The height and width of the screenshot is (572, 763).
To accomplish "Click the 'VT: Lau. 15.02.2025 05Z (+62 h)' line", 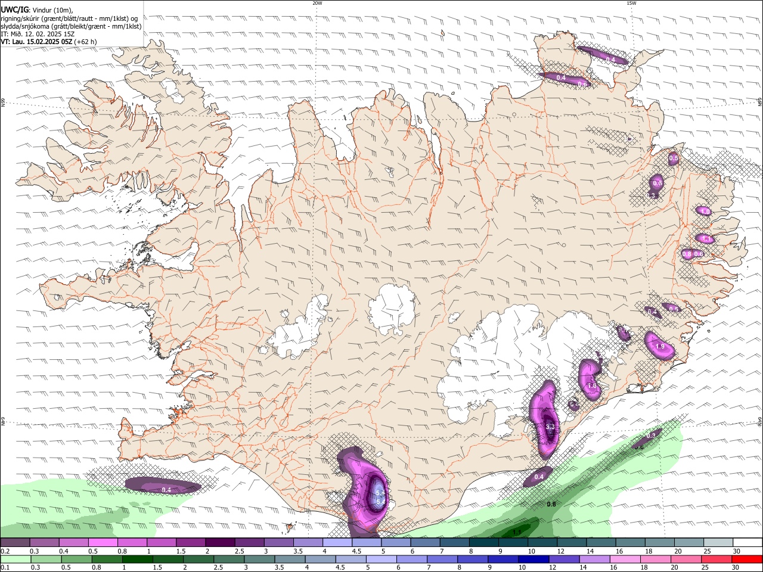I will click(49, 42).
